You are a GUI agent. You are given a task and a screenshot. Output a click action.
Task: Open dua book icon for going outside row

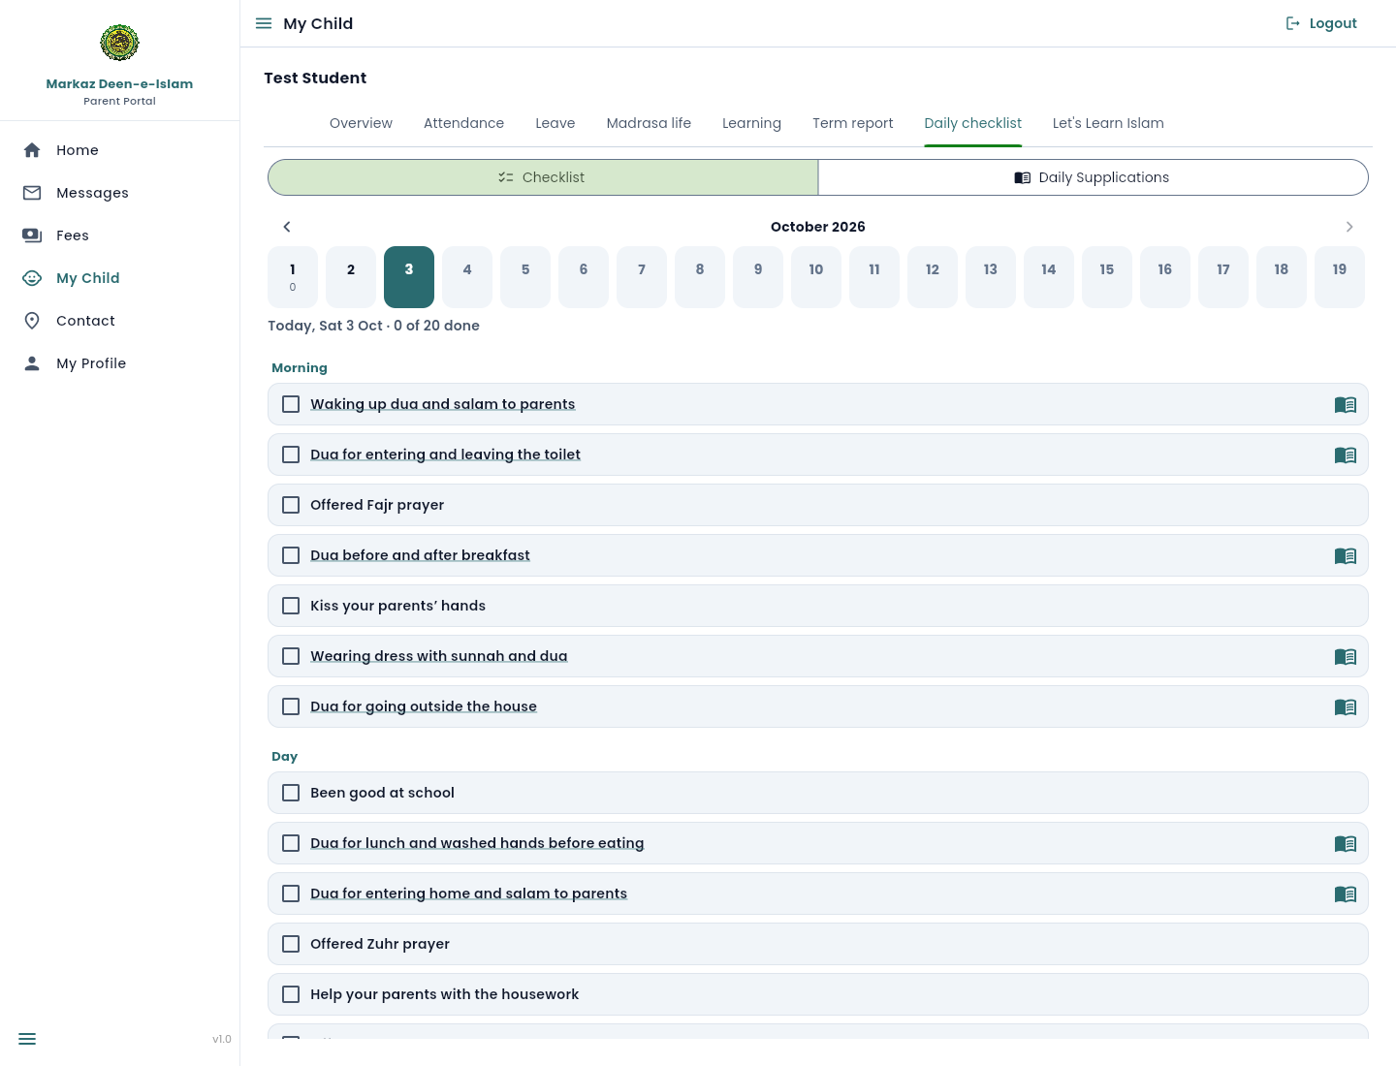[1346, 707]
